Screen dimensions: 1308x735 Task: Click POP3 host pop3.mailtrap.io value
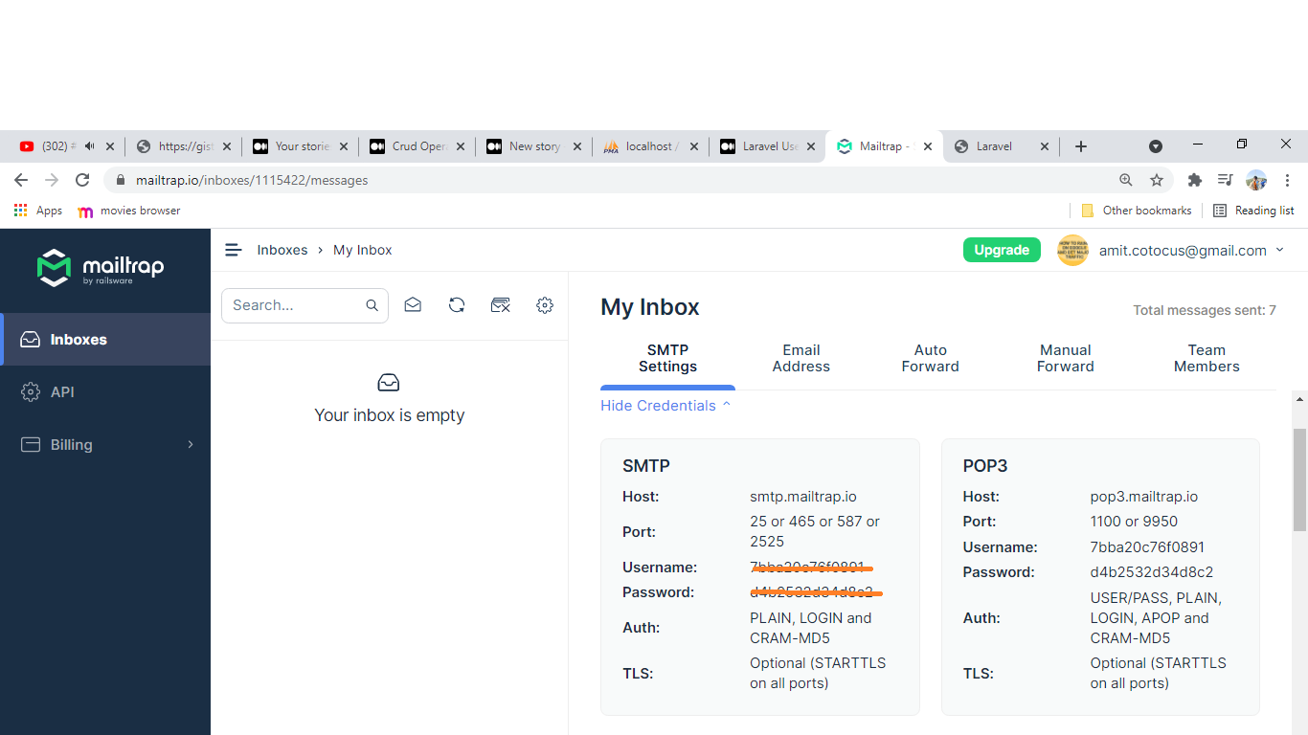[1144, 497]
